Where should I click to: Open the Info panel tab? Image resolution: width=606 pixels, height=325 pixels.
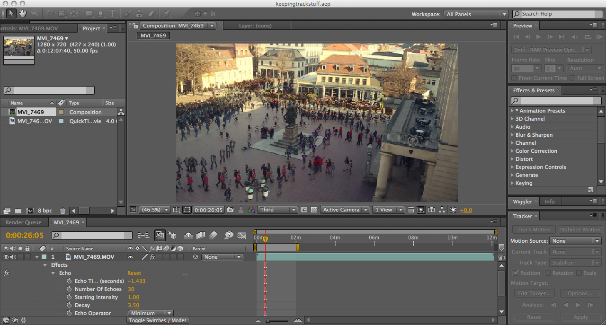point(549,202)
